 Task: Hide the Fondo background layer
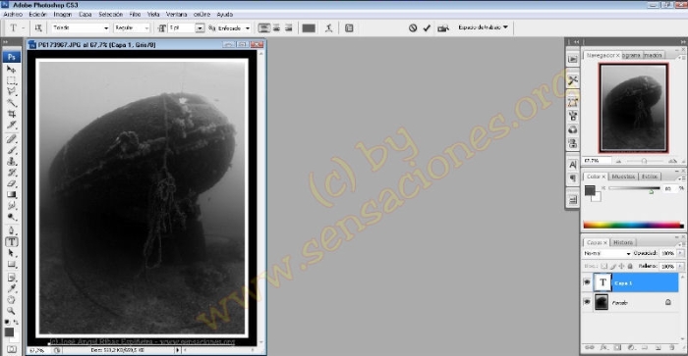point(587,302)
